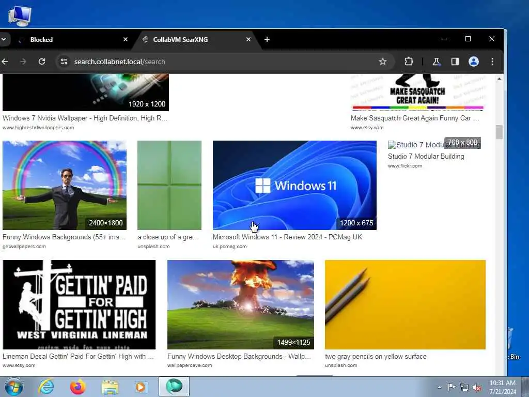The width and height of the screenshot is (529, 397).
Task: Click the page vertical scrollbar thumb
Action: [x=499, y=132]
